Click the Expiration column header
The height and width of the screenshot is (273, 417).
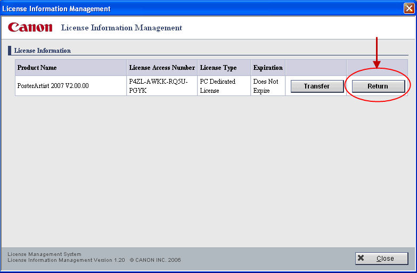tap(268, 68)
